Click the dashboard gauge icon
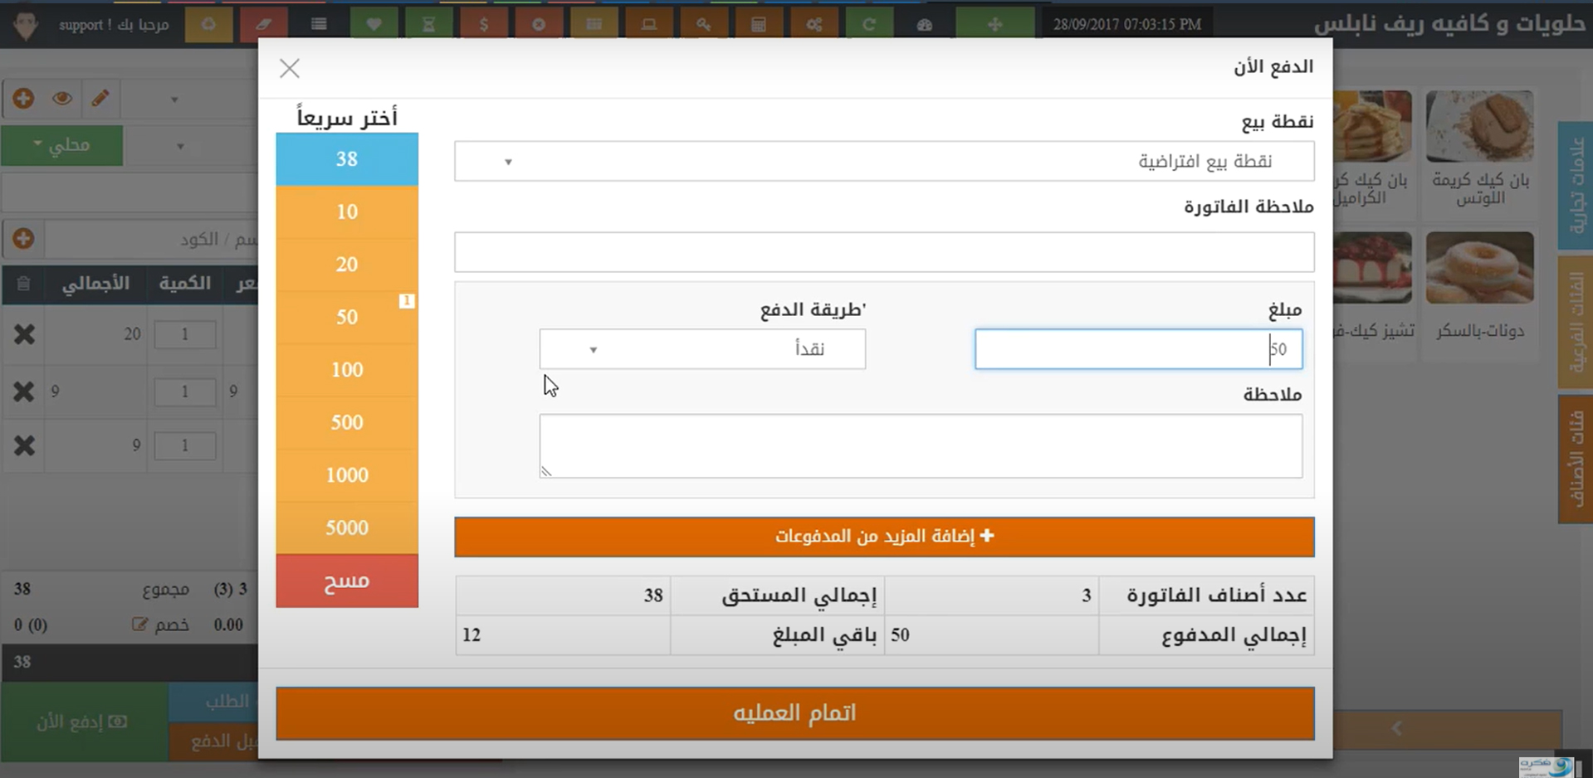The width and height of the screenshot is (1593, 778). [x=924, y=24]
